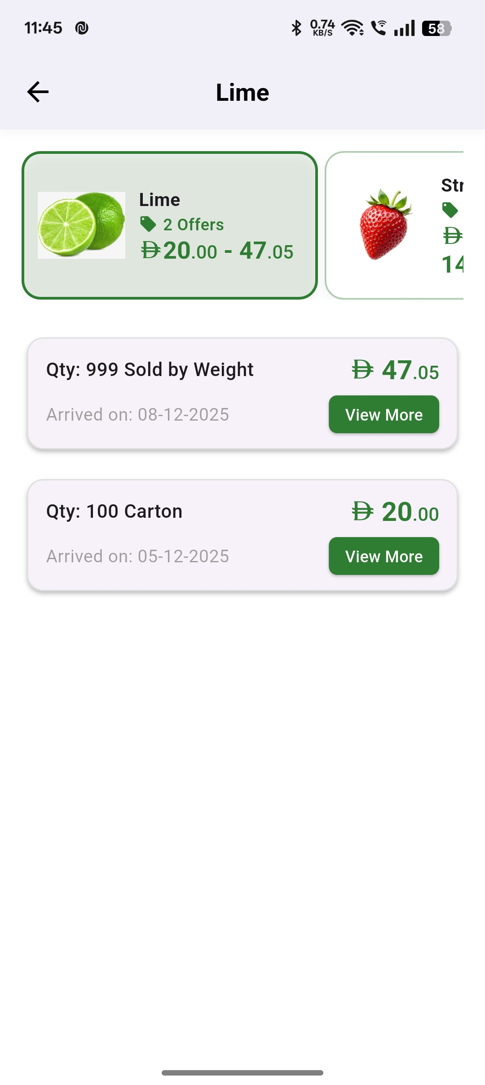Tap the cellular signal bars icon
The height and width of the screenshot is (1085, 485).
pos(404,28)
